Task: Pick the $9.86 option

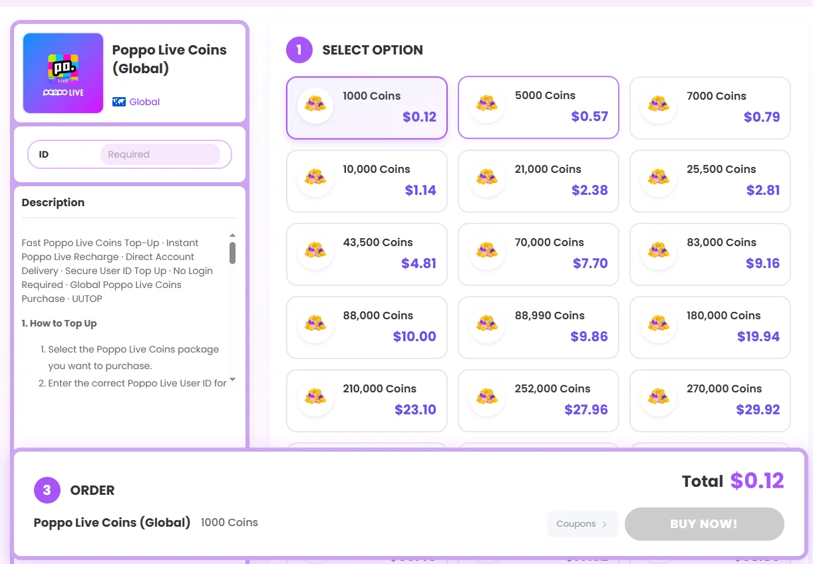Action: tap(538, 327)
